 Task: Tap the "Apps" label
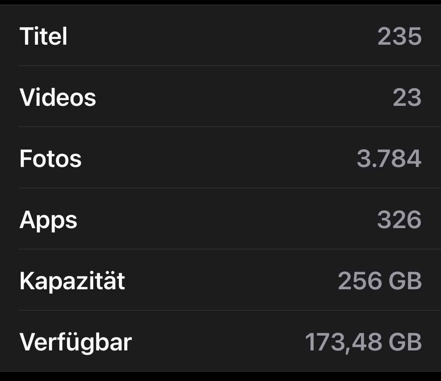pyautogui.click(x=48, y=220)
